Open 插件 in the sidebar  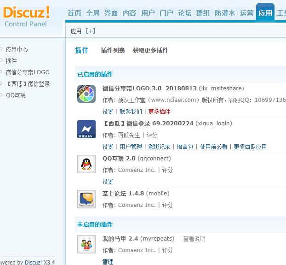11,61
